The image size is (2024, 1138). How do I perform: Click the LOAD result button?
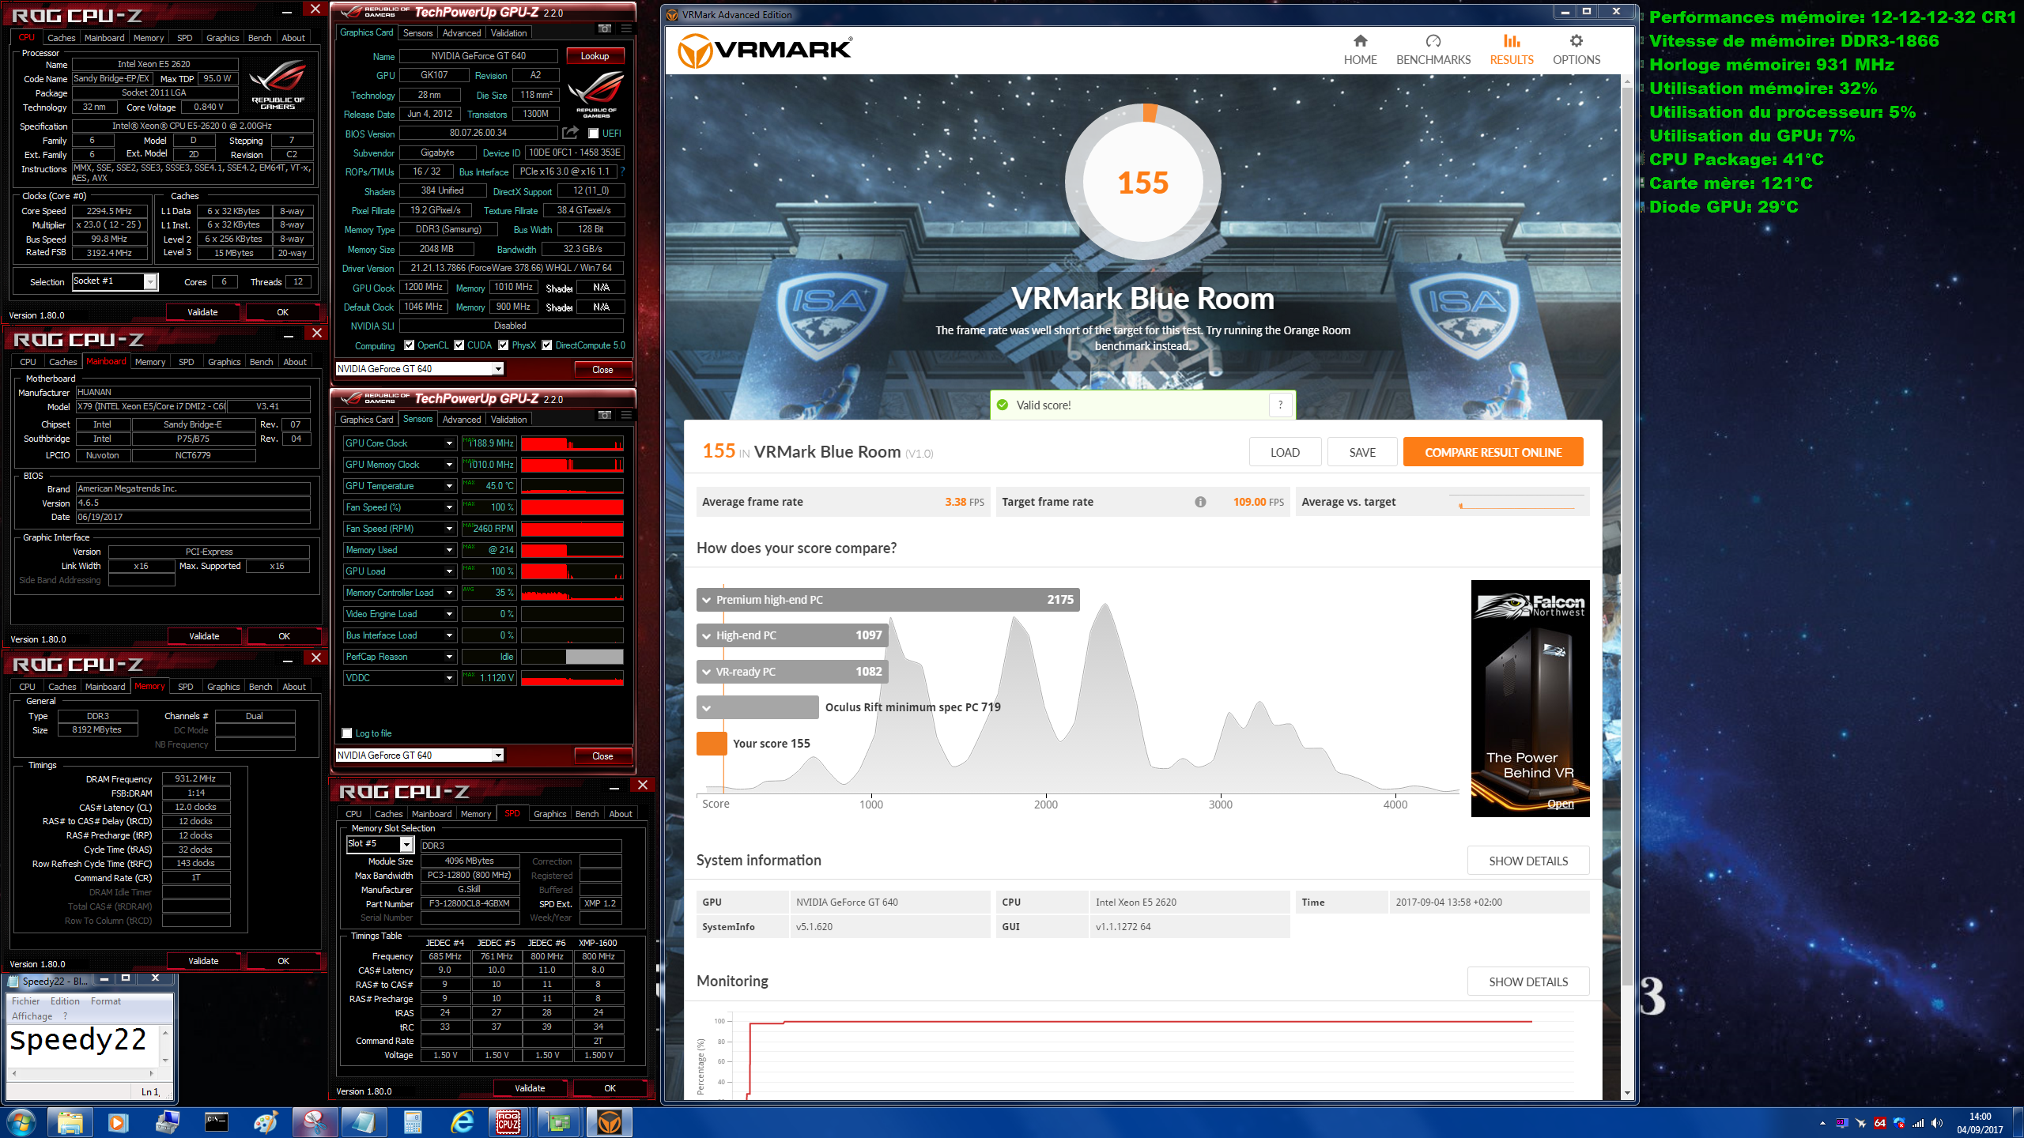(x=1285, y=452)
